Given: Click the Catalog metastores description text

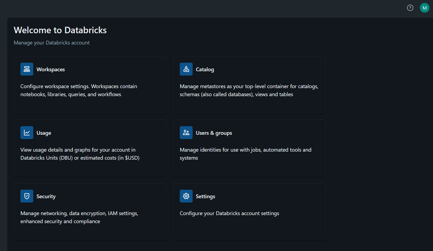Looking at the screenshot, I should click(x=249, y=90).
